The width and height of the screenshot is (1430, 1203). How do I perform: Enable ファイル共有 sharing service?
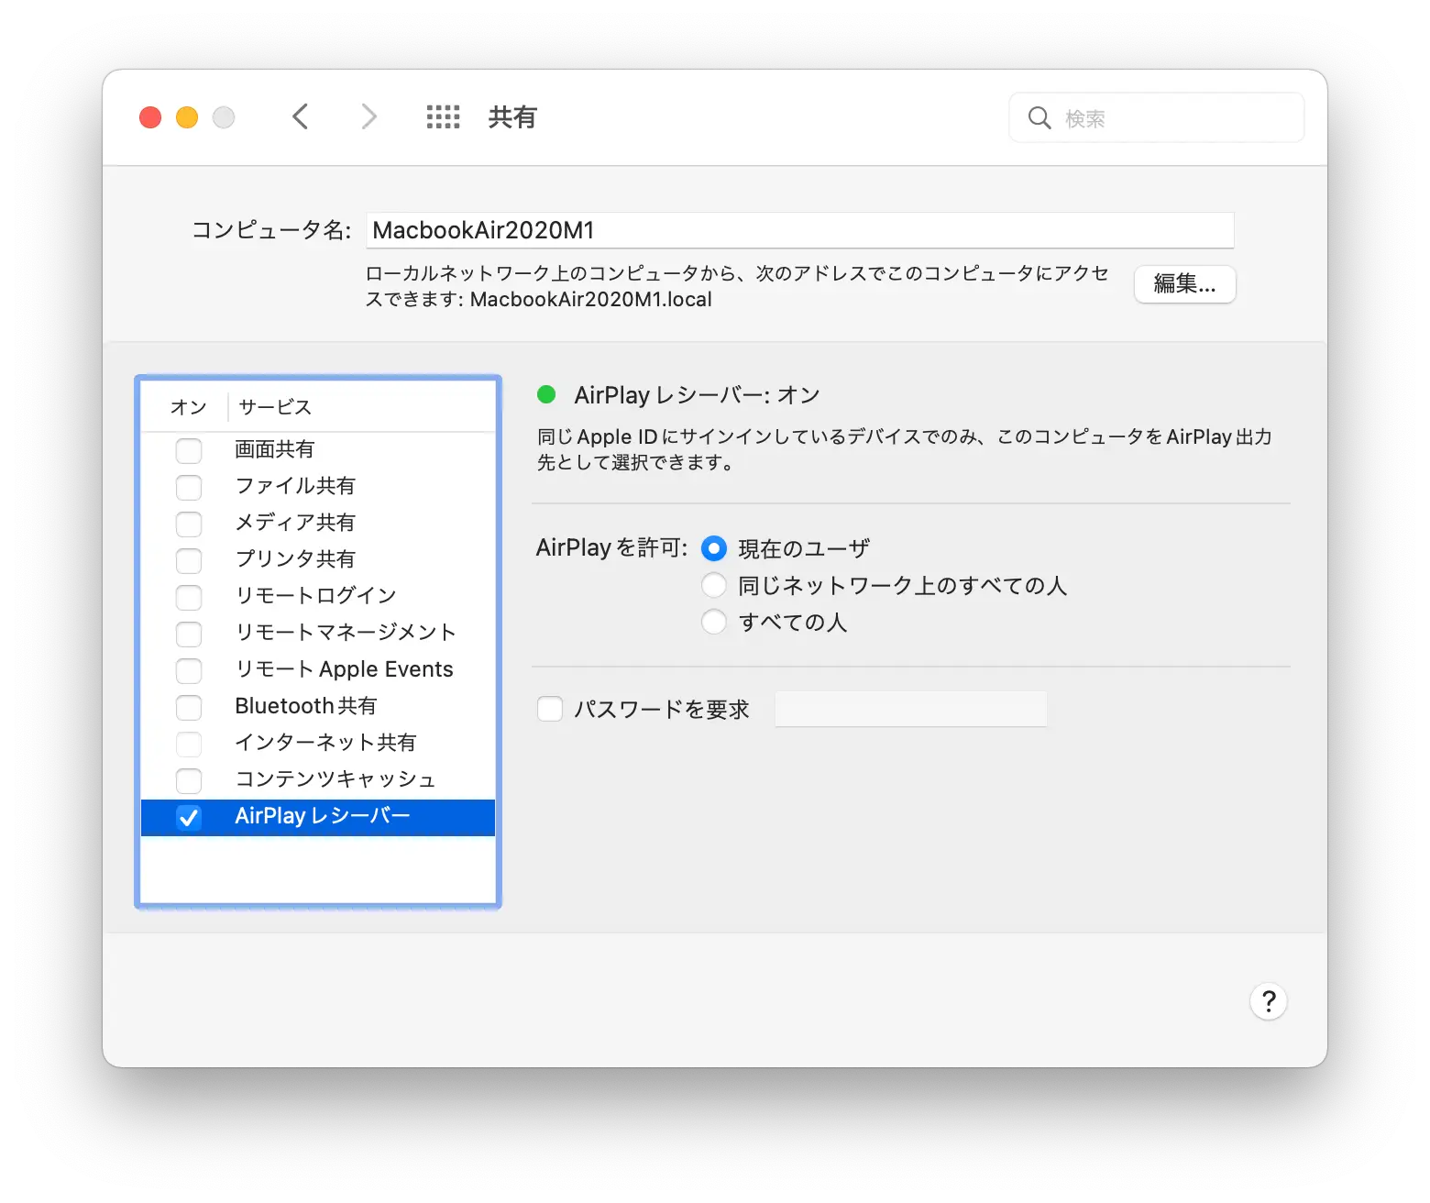click(189, 487)
